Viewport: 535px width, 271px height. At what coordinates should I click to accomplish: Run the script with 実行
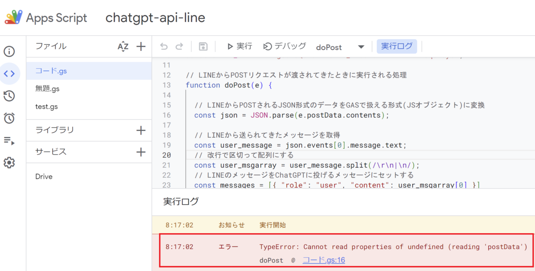click(x=239, y=46)
